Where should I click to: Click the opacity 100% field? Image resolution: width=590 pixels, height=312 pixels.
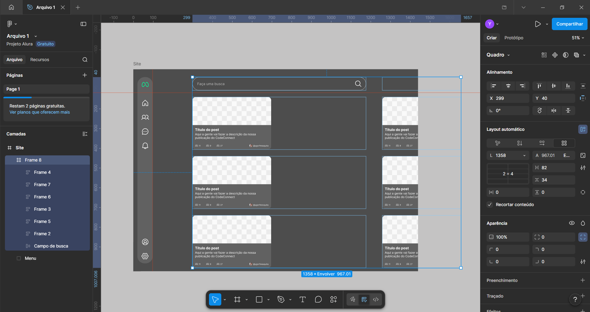508,237
